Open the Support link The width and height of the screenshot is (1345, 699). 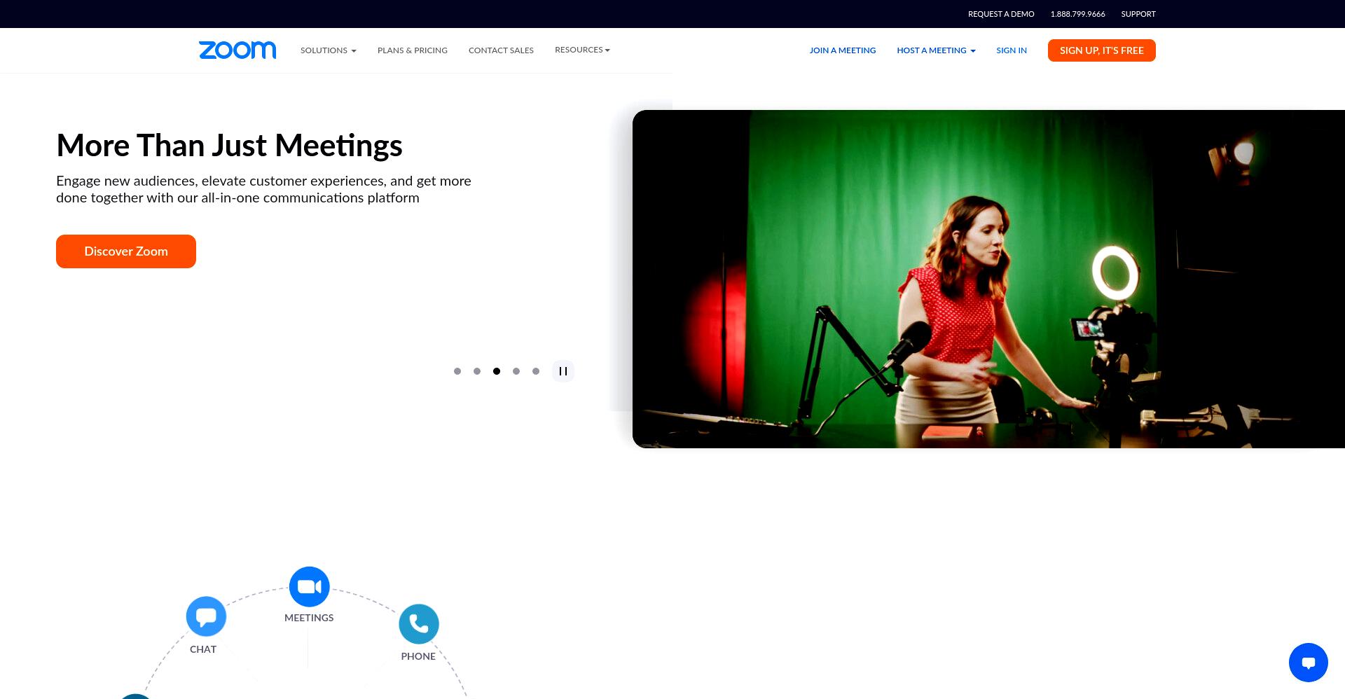(x=1138, y=14)
